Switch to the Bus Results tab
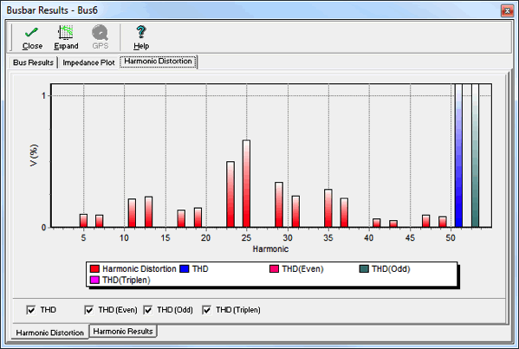Screen dimensions: 519x349 [33, 62]
